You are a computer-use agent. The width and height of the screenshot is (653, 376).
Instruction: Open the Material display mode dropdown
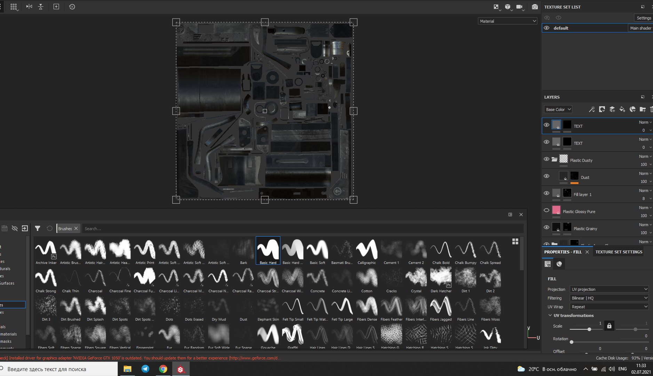tap(508, 21)
